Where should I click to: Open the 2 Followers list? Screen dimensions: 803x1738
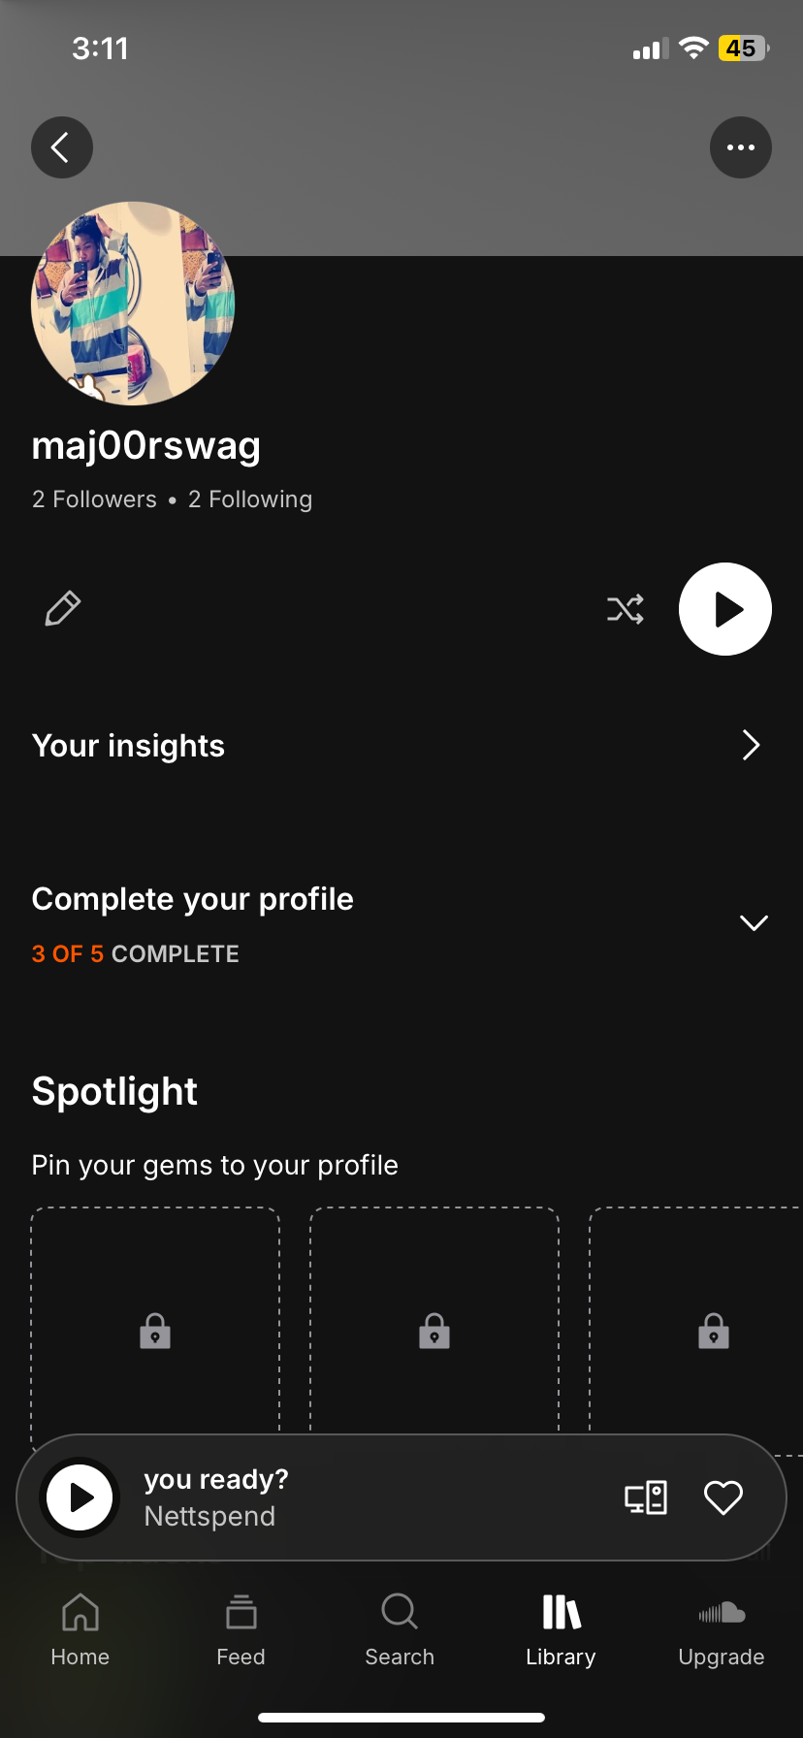[94, 499]
